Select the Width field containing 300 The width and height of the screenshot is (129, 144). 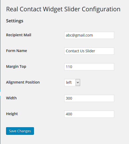click(x=89, y=98)
